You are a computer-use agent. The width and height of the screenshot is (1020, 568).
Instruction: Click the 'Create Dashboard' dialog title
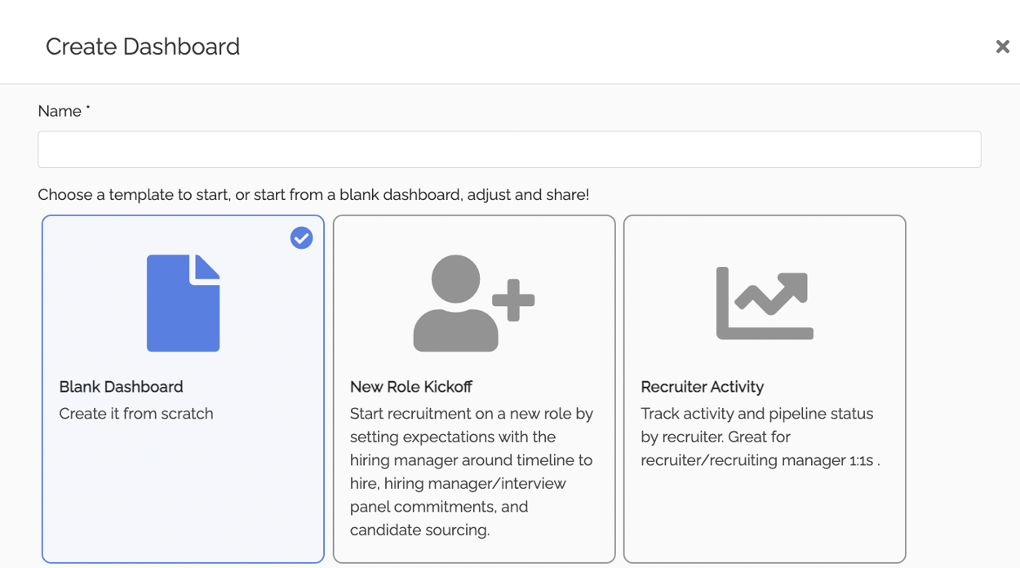pyautogui.click(x=143, y=47)
